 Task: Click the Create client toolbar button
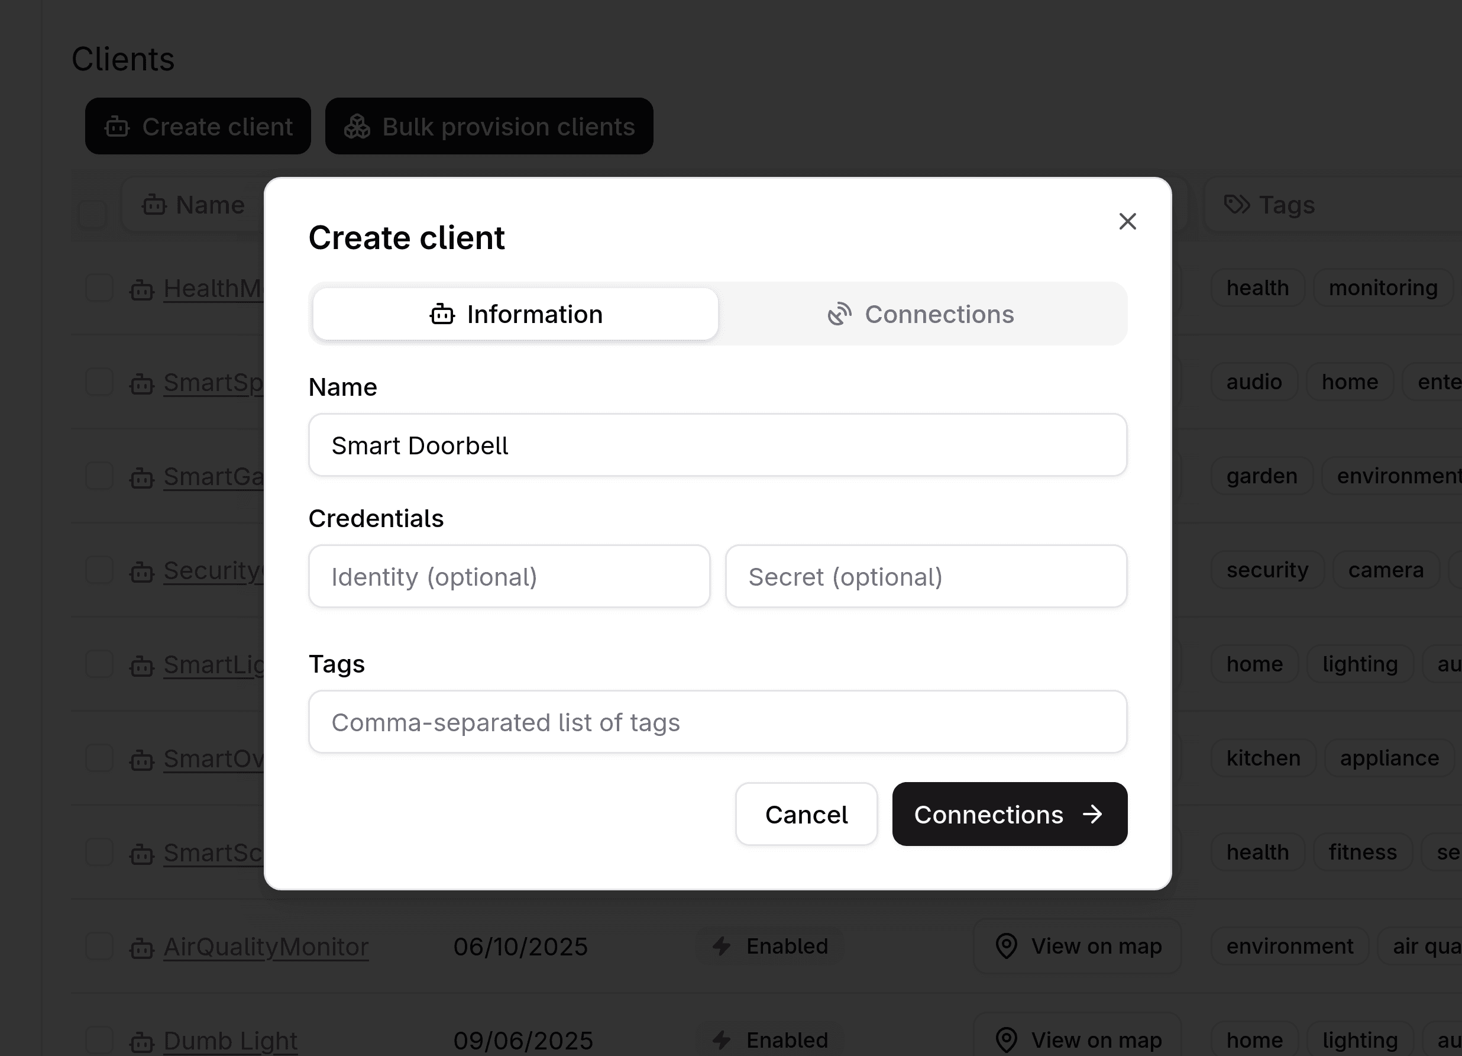[x=198, y=127]
